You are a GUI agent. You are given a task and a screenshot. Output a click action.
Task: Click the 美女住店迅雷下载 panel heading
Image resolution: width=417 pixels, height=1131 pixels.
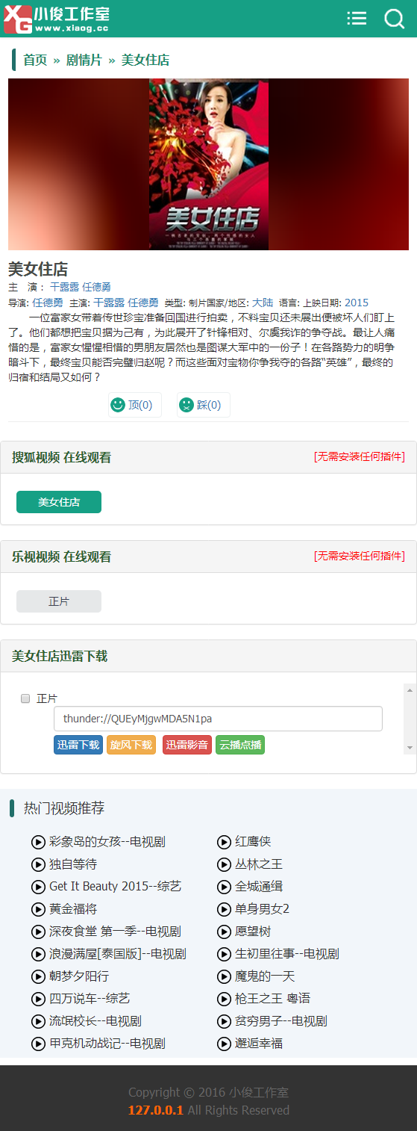coord(60,656)
